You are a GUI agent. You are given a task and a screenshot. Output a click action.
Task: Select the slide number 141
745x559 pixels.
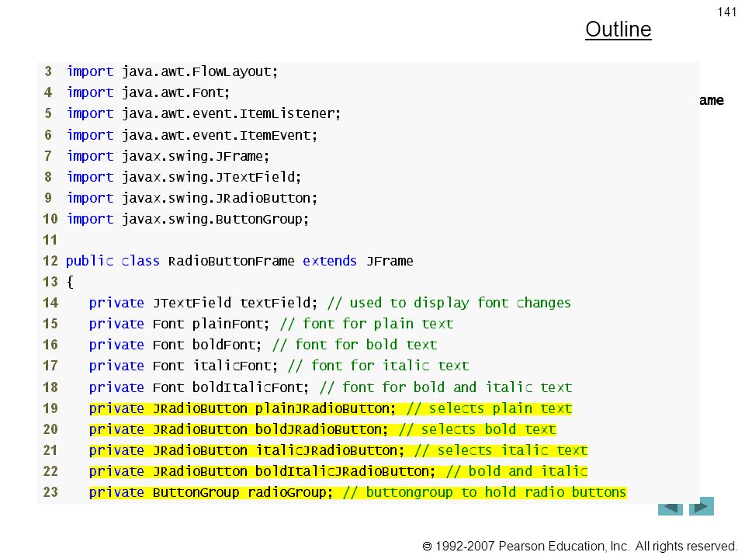pyautogui.click(x=727, y=12)
